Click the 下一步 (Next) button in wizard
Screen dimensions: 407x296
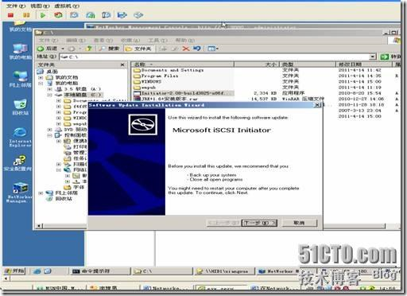259,223
